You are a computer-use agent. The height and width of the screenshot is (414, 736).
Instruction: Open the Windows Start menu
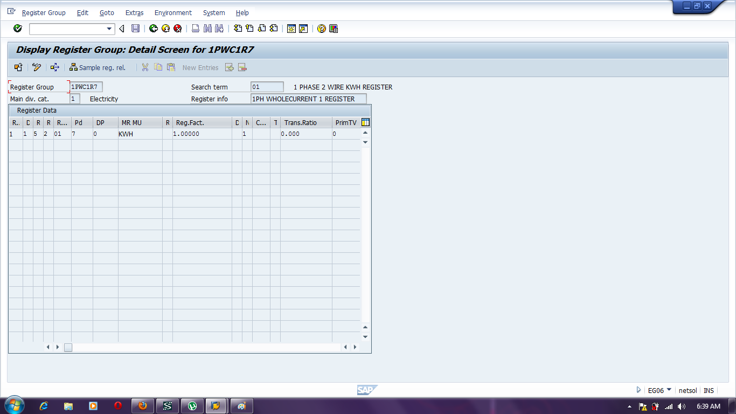(x=14, y=405)
